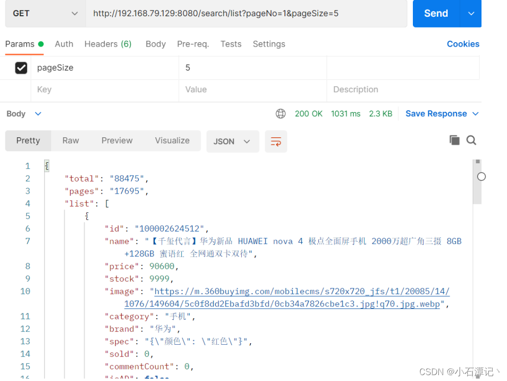Image resolution: width=507 pixels, height=381 pixels.
Task: Click the blue Send button
Action: [x=436, y=14]
